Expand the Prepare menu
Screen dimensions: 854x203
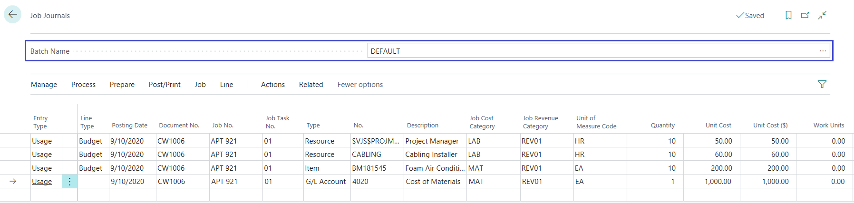pyautogui.click(x=122, y=85)
